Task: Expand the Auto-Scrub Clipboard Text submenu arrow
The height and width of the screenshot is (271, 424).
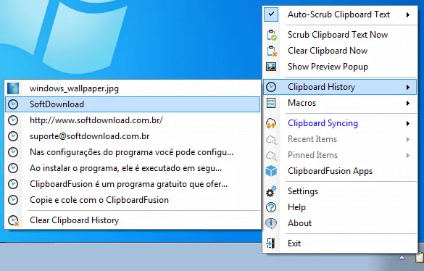Action: point(408,14)
